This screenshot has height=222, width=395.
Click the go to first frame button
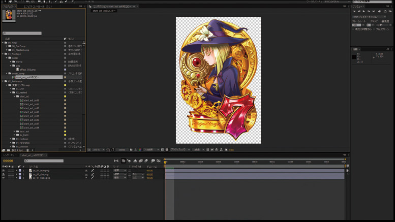point(354,11)
